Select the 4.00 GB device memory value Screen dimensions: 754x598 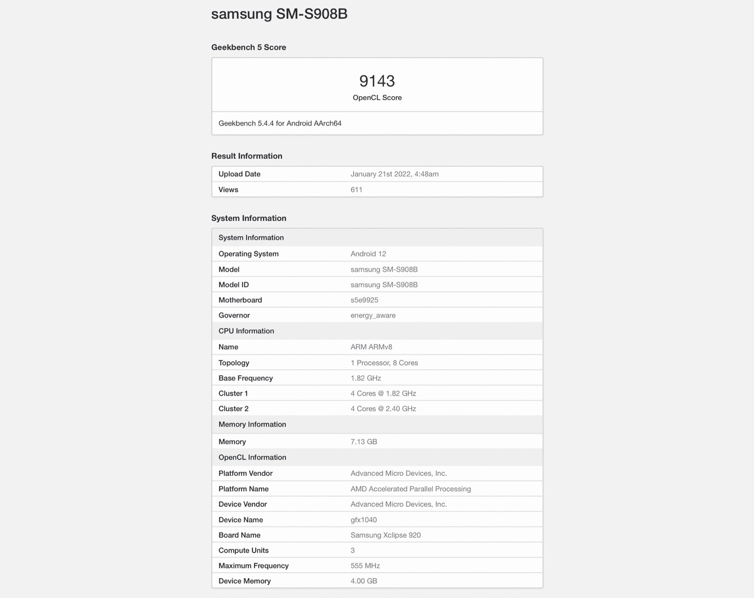click(x=364, y=581)
